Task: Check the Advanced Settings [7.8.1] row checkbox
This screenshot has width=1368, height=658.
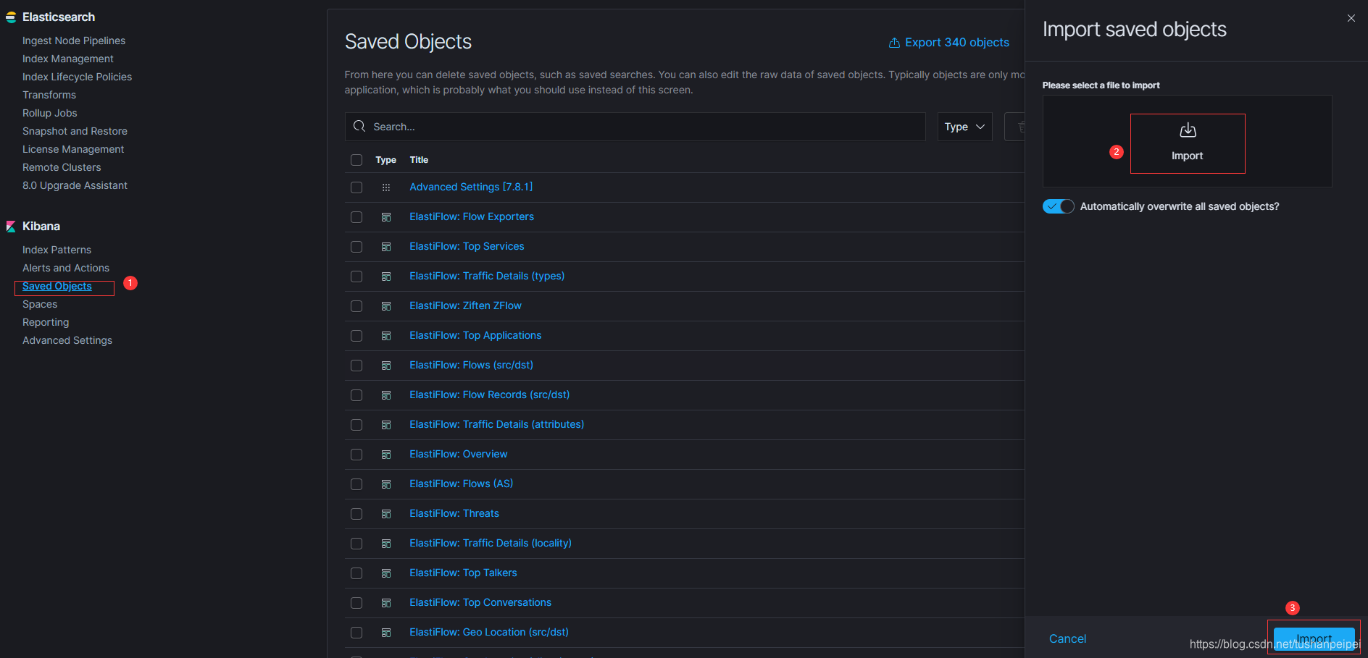Action: pos(356,187)
